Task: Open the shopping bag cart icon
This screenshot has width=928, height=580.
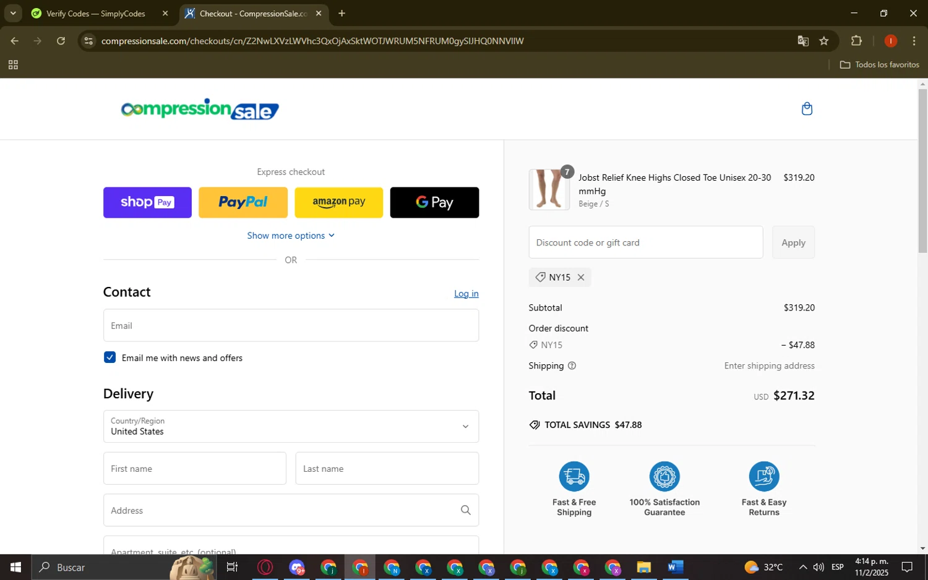Action: tap(807, 109)
